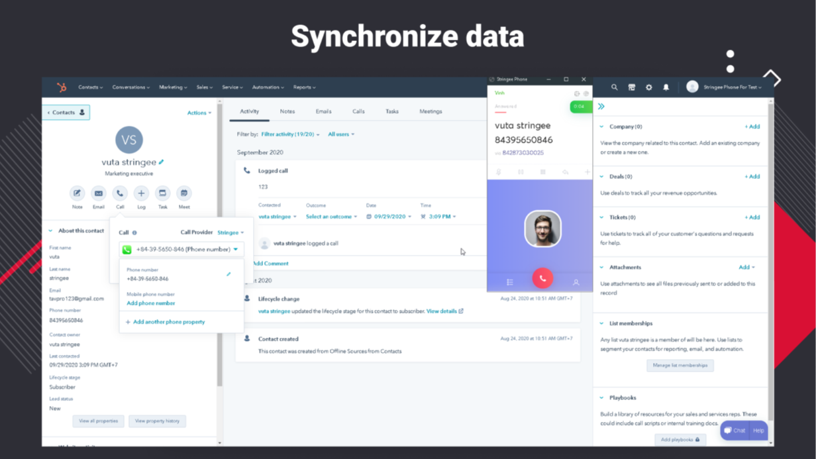Log an activity with the Log icon
Image resolution: width=816 pixels, height=459 pixels.
[141, 194]
